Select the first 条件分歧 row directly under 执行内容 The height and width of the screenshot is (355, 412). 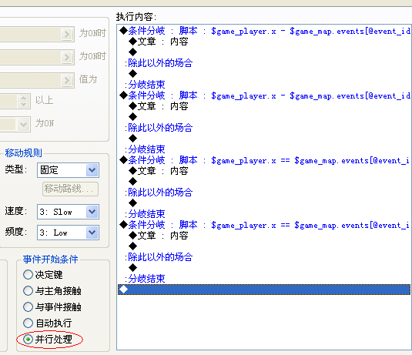pyautogui.click(x=264, y=31)
